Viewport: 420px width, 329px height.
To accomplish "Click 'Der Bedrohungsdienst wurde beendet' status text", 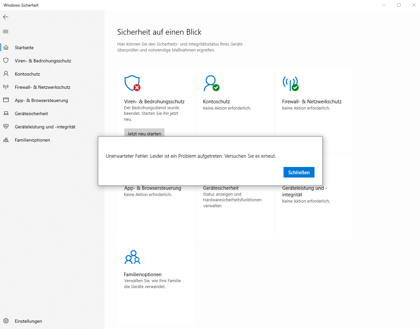I will tap(152, 114).
